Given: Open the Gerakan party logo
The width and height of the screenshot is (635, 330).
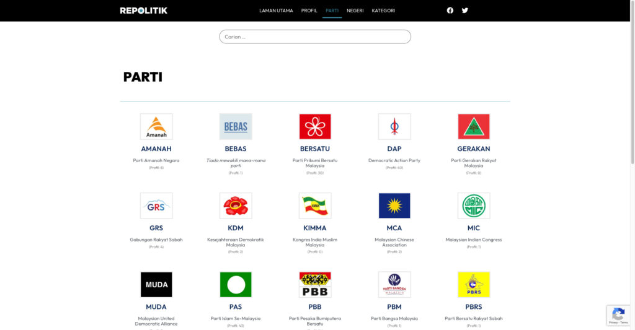Looking at the screenshot, I should pos(474,126).
